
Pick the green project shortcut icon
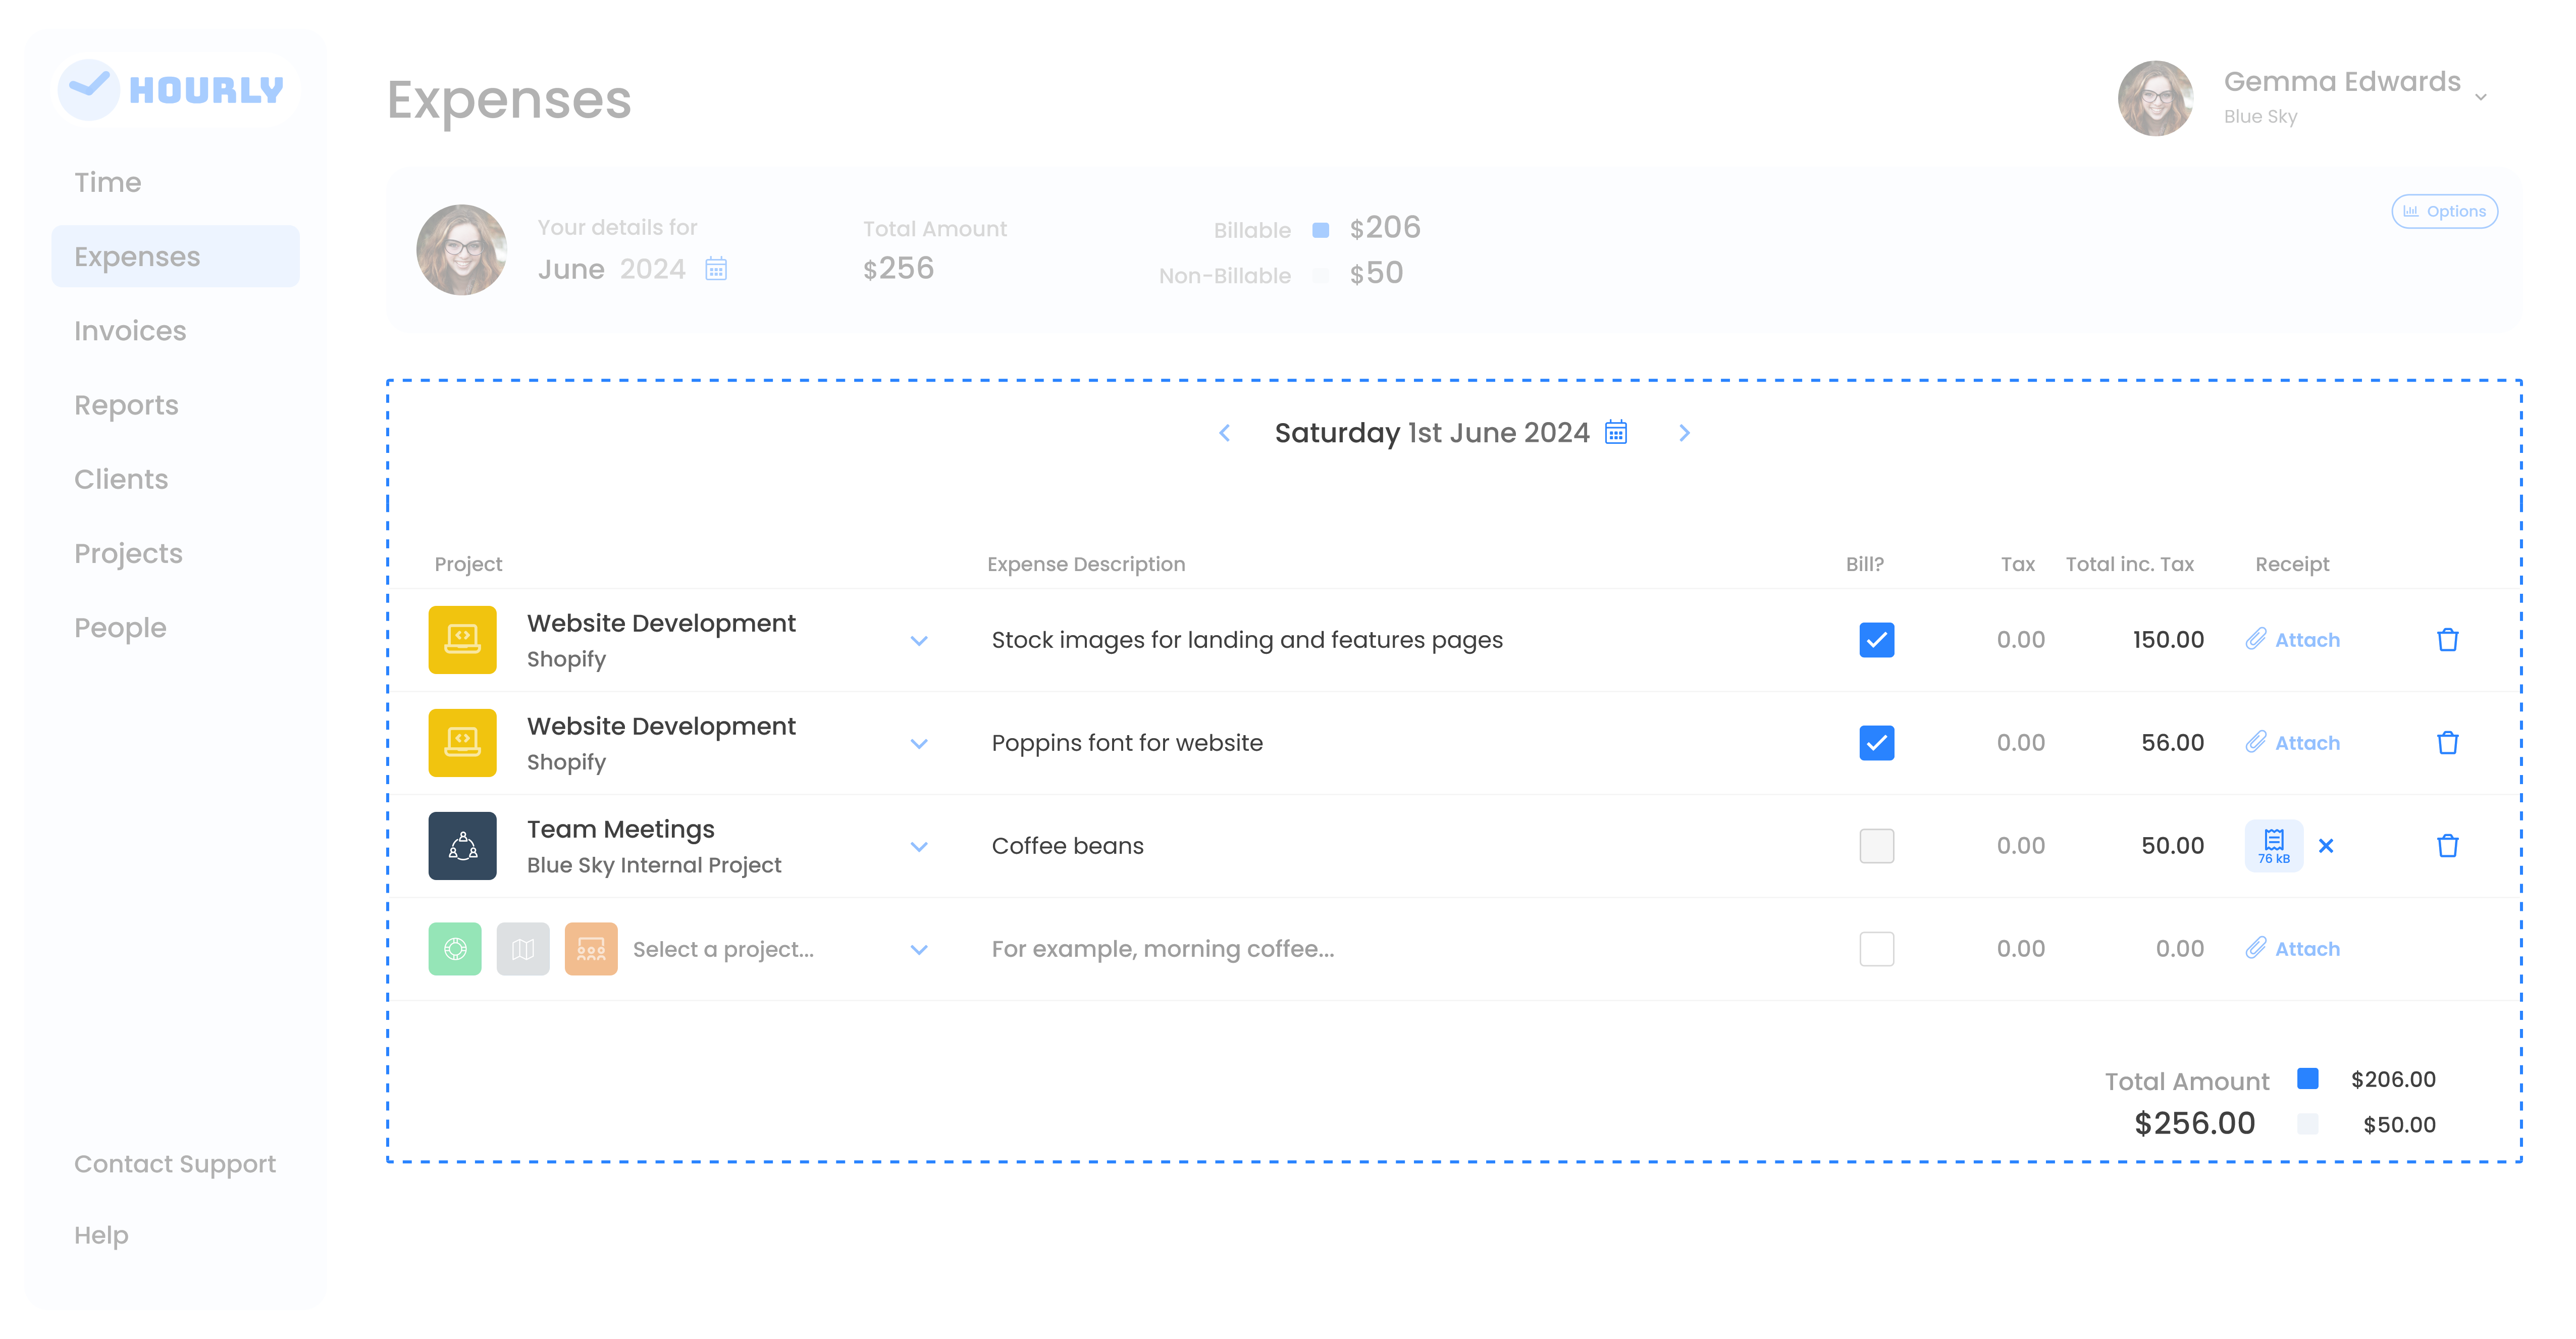(455, 949)
